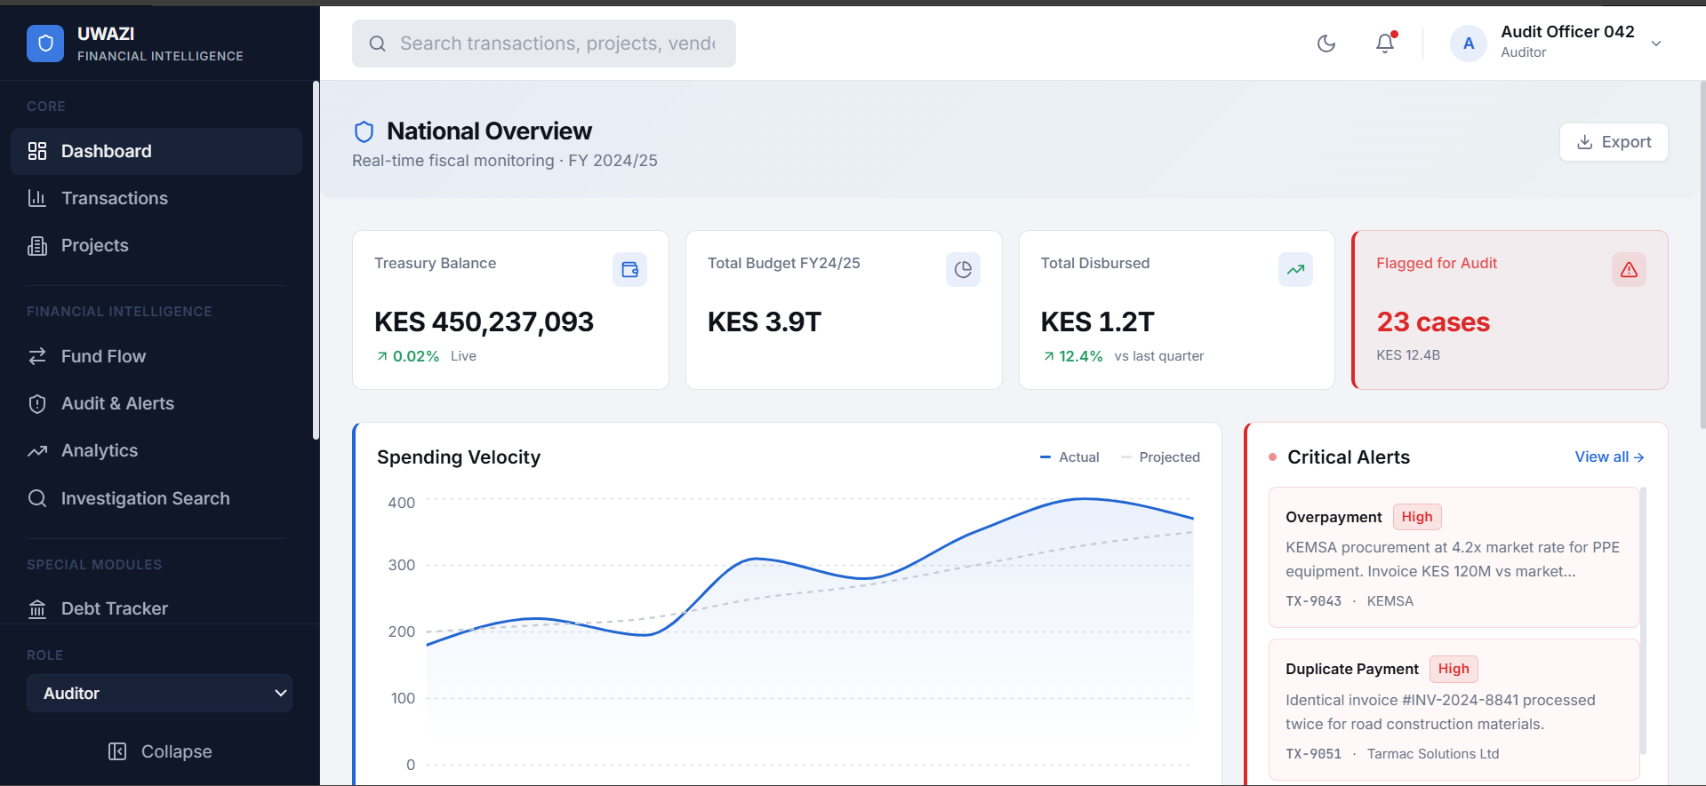Click the Total Budget pie chart icon

point(963,269)
